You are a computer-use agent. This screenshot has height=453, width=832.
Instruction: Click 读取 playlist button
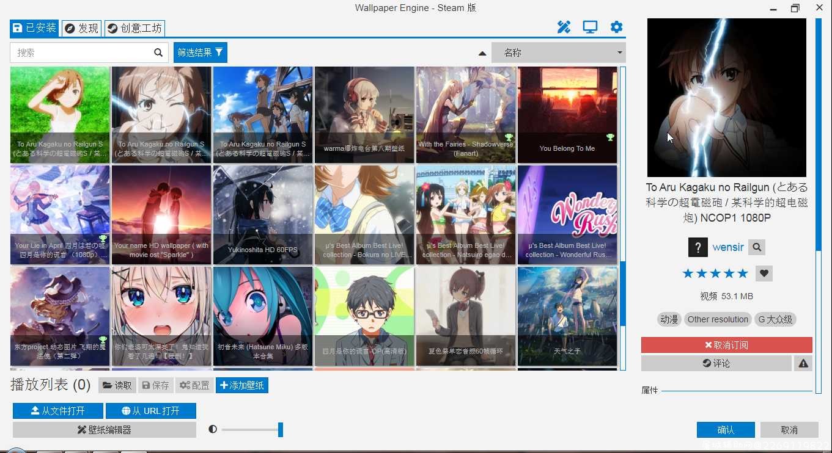click(x=117, y=385)
